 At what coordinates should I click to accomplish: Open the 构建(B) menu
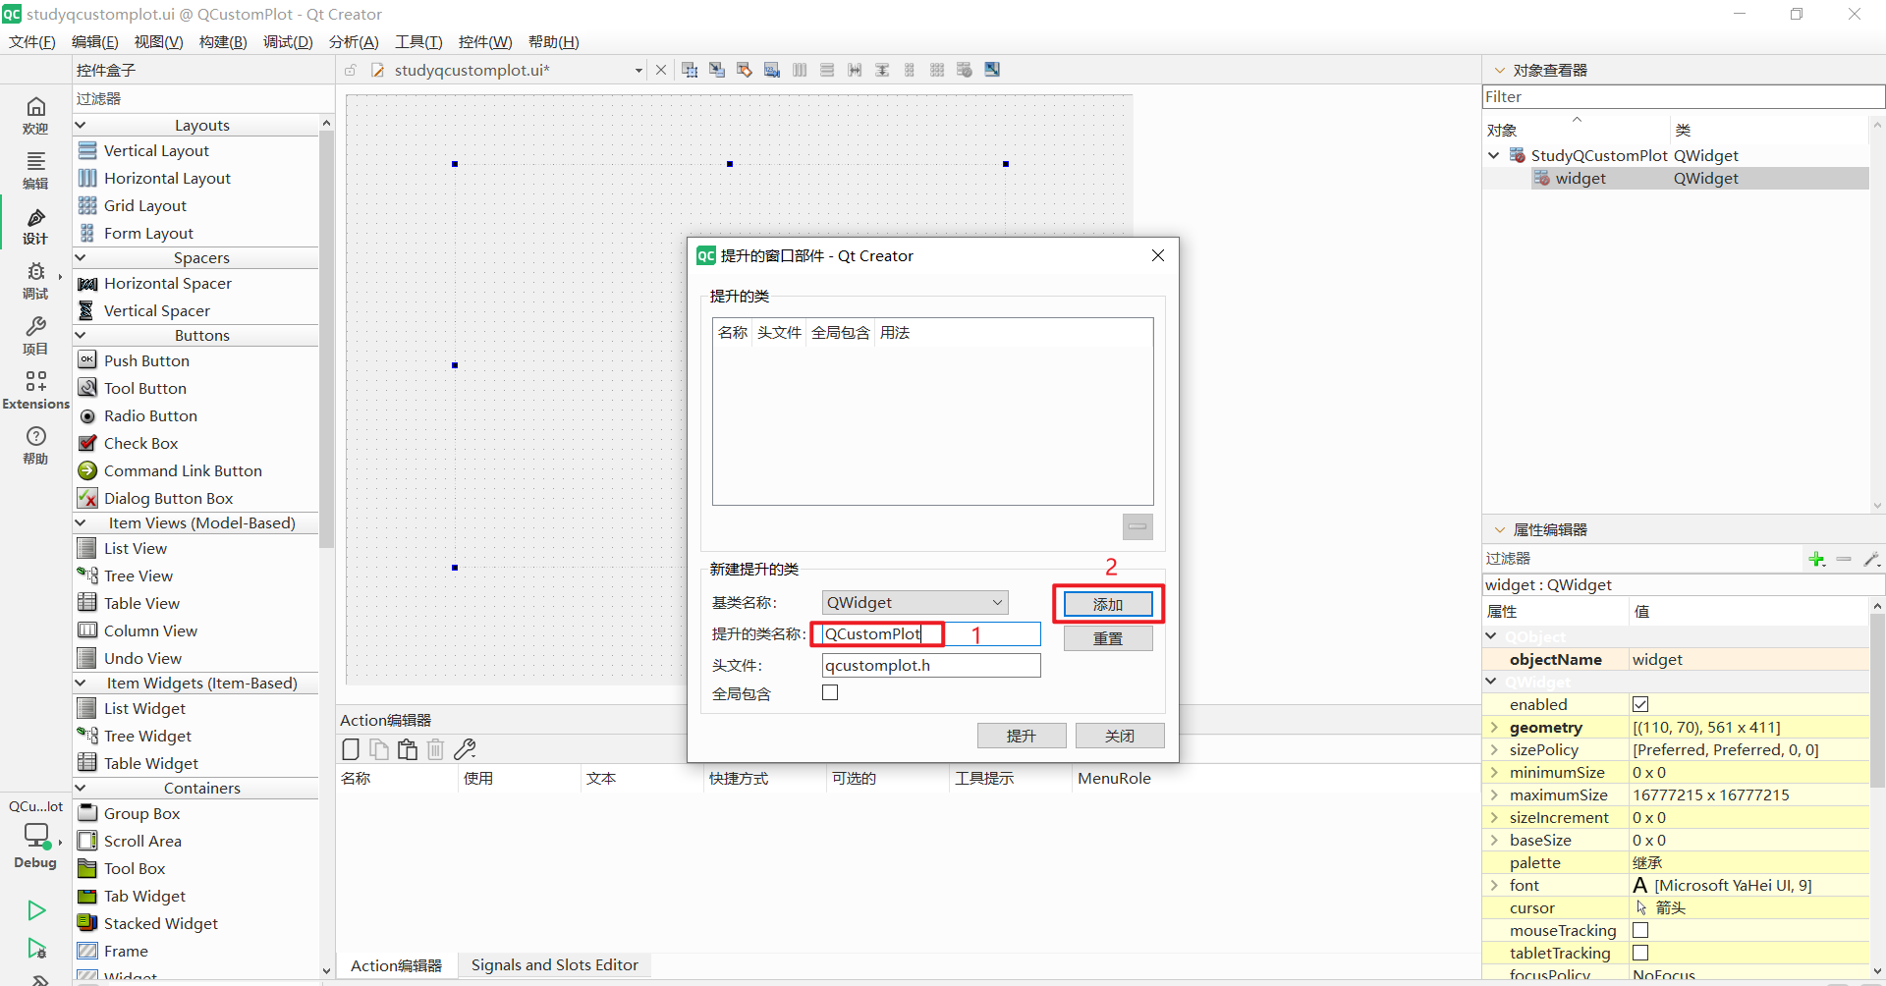pyautogui.click(x=223, y=42)
